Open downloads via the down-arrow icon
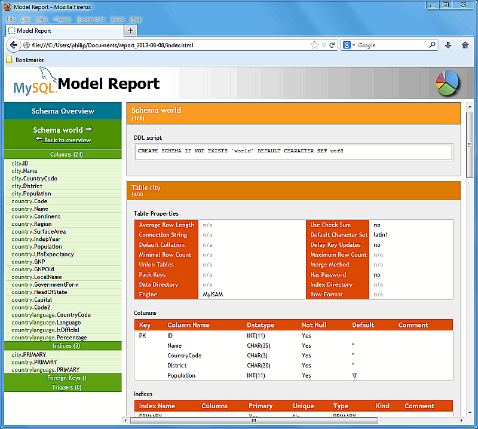Image resolution: width=478 pixels, height=429 pixels. click(448, 45)
